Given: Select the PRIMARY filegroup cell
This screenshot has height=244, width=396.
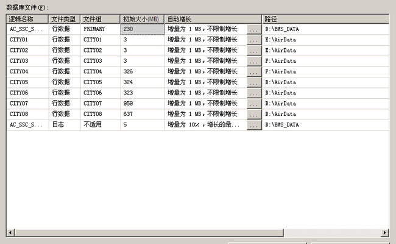Looking at the screenshot, I should pos(101,29).
